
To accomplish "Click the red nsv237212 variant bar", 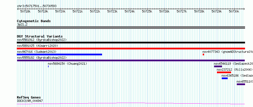I will 224,72.
